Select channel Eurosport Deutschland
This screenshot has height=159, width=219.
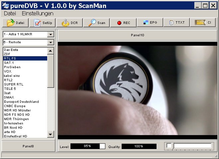[25, 102]
